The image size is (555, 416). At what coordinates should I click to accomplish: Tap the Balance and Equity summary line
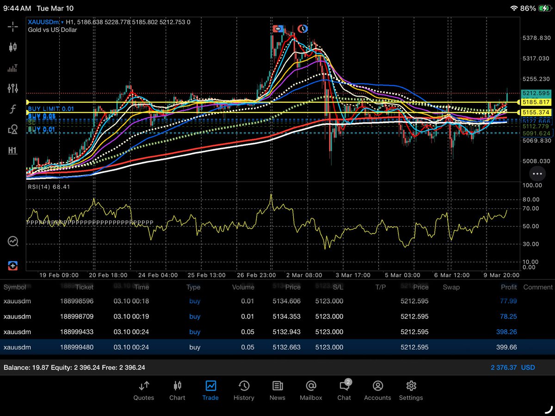click(x=74, y=367)
